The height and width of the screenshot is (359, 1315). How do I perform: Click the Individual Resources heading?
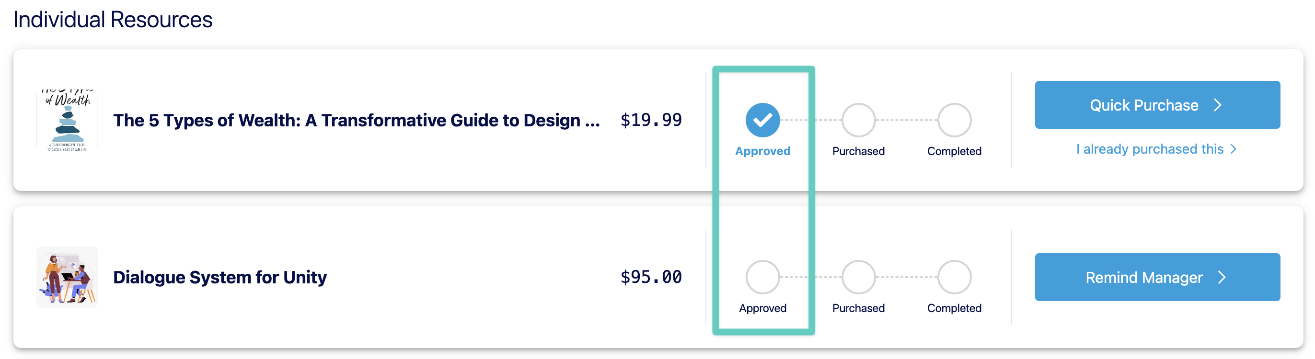click(x=113, y=19)
